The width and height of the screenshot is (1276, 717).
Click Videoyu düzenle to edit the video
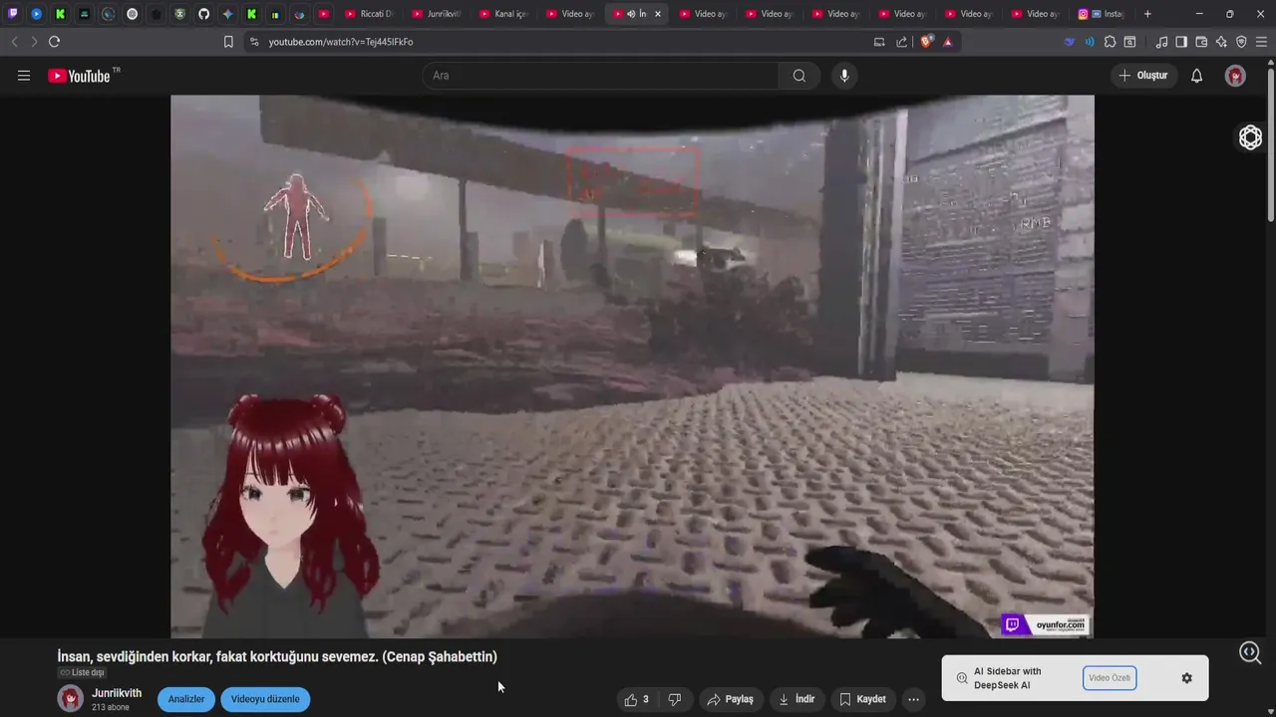(265, 699)
